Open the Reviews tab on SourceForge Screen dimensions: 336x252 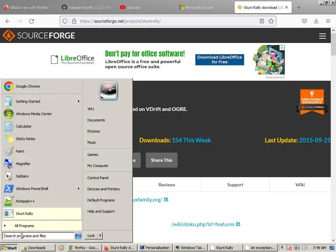point(167,185)
